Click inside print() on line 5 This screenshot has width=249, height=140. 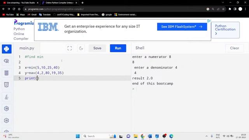point(37,78)
